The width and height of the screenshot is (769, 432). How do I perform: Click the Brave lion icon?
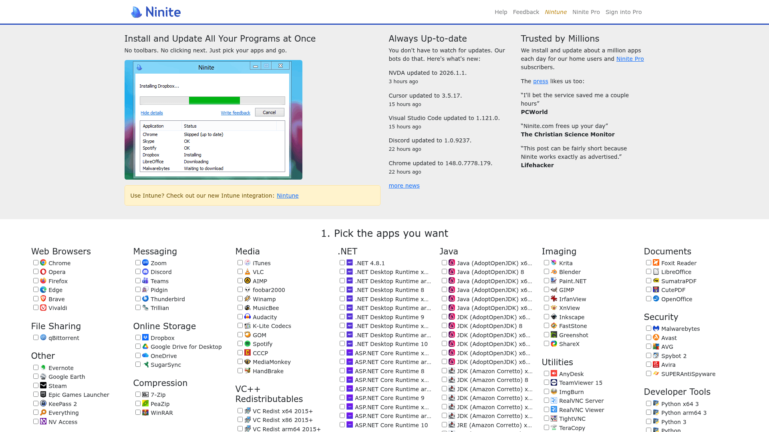tap(43, 299)
